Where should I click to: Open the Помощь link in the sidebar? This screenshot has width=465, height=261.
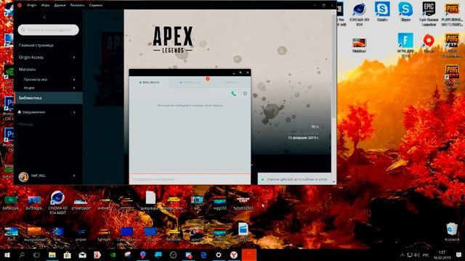click(26, 124)
